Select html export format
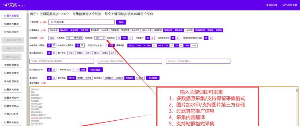Image resolution: width=300 pixels, height=126 pixels. [x=124, y=38]
